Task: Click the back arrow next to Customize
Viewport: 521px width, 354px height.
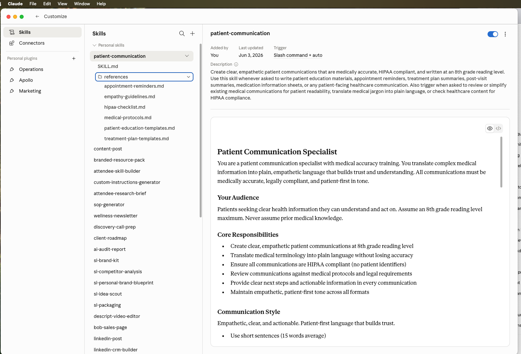Action: (37, 16)
